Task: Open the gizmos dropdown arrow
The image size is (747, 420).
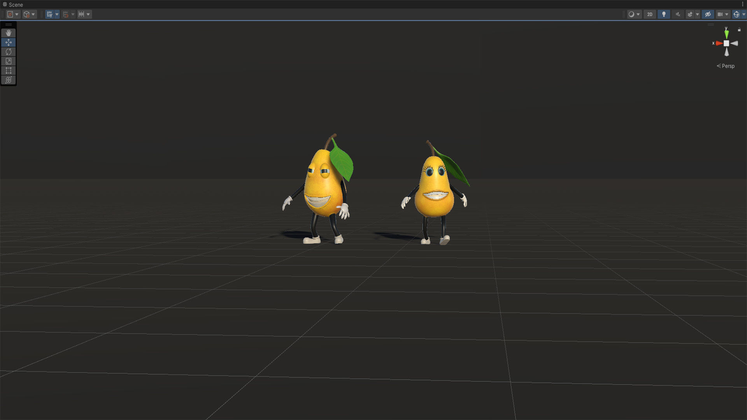Action: (x=743, y=14)
